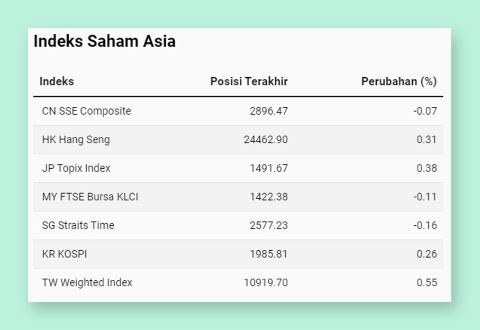The height and width of the screenshot is (330, 480).
Task: Click the KR KOSPI row label
Action: pyautogui.click(x=65, y=254)
